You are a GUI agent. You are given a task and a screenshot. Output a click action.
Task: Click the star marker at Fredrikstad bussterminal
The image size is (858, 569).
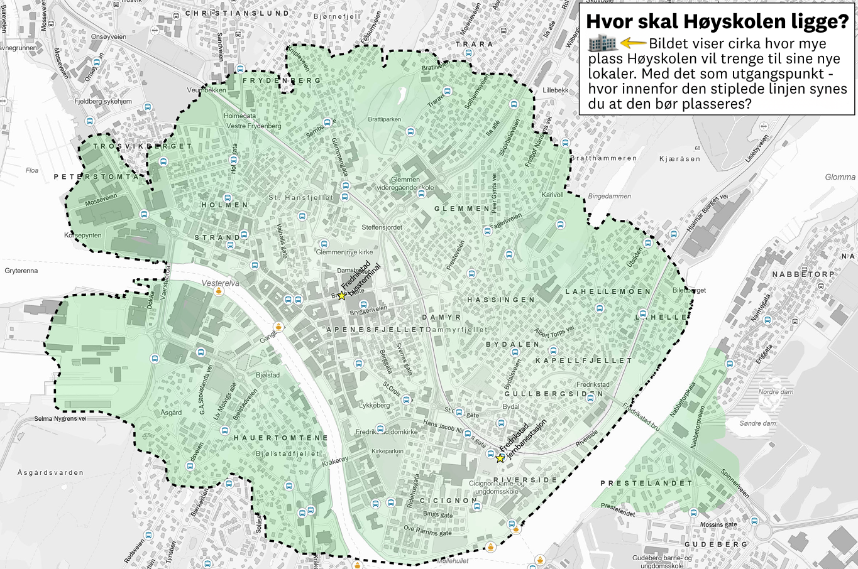tap(342, 296)
